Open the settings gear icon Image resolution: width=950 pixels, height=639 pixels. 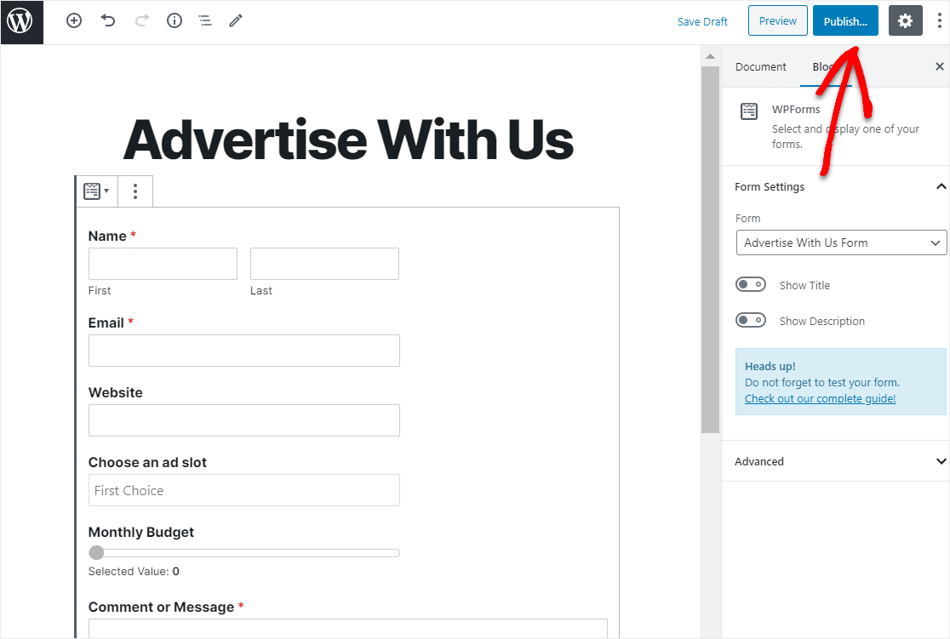(x=905, y=21)
